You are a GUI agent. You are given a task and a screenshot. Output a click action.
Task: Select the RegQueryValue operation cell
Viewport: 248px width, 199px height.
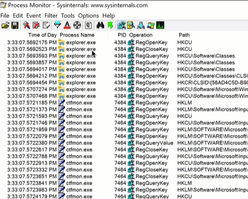pos(154,143)
